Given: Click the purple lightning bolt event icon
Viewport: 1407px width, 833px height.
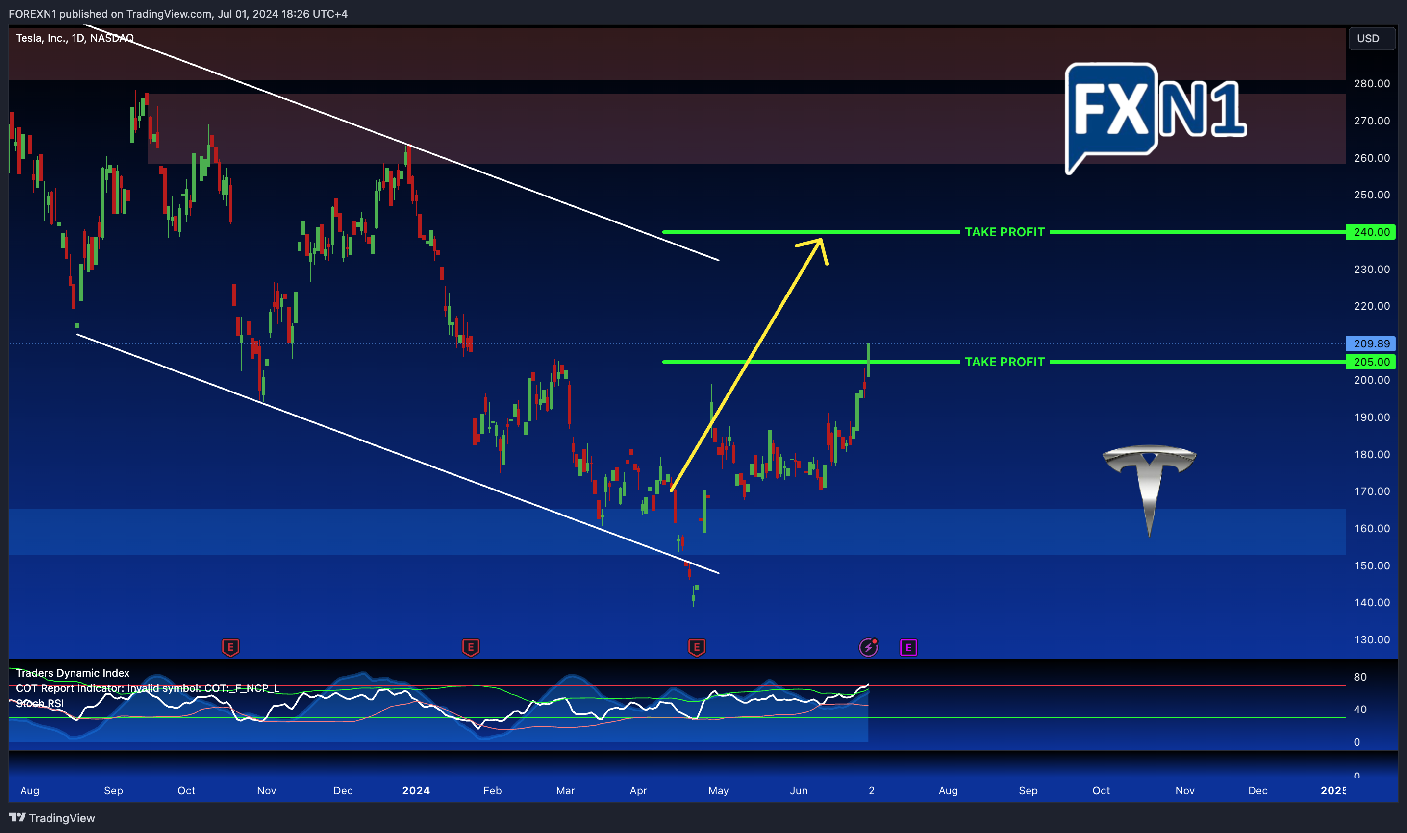Looking at the screenshot, I should pyautogui.click(x=868, y=647).
